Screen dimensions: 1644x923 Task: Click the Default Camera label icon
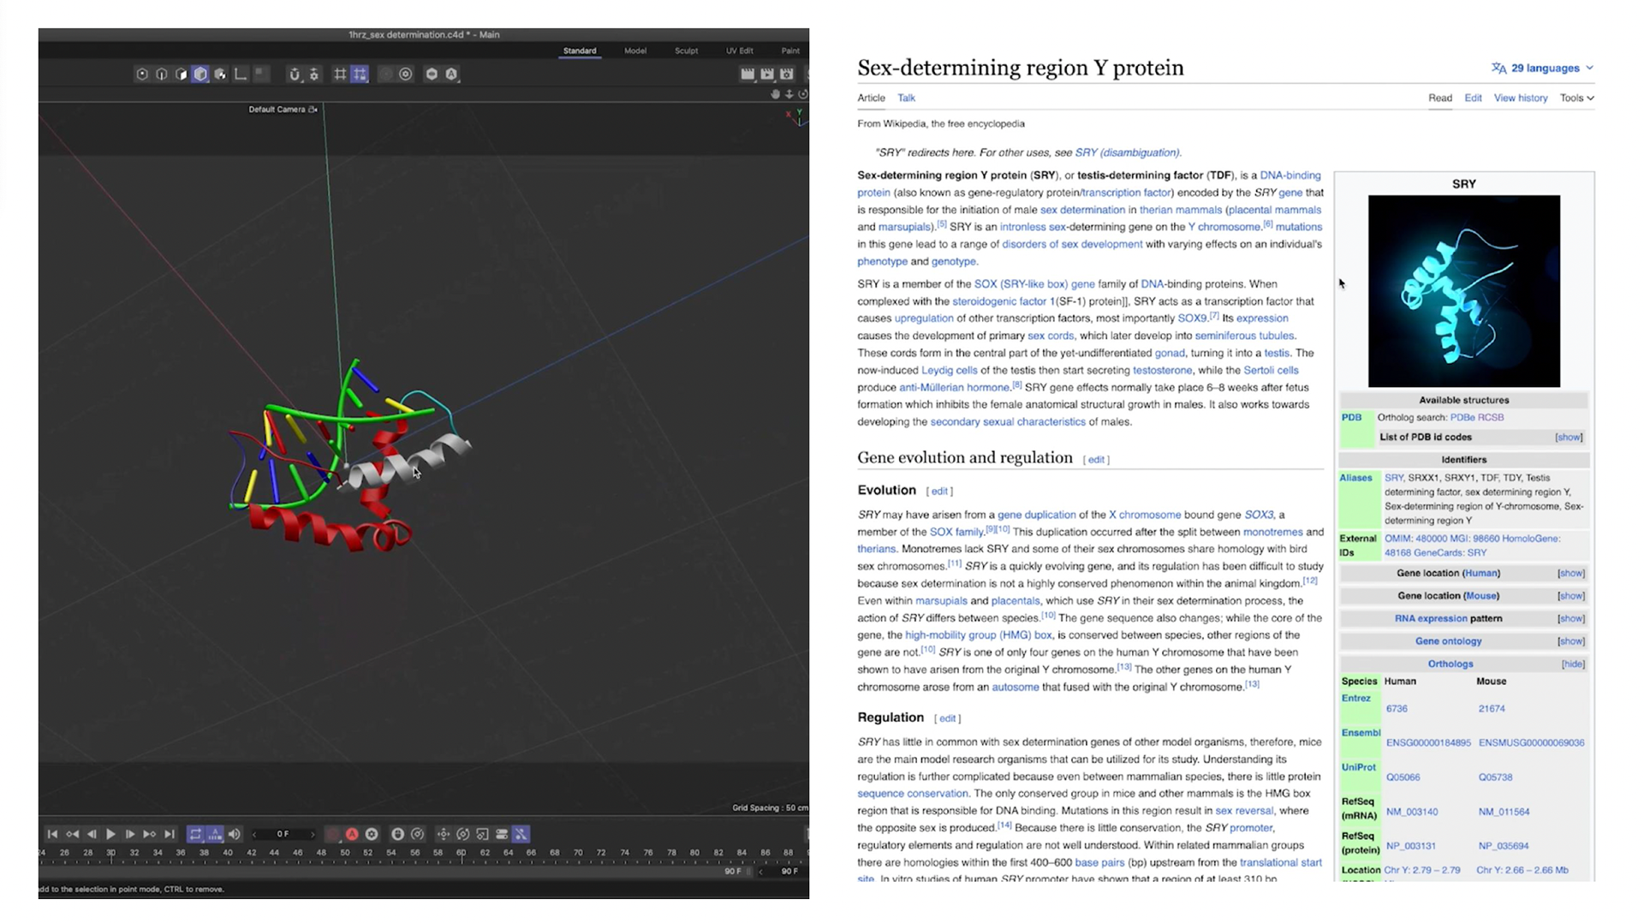point(313,110)
